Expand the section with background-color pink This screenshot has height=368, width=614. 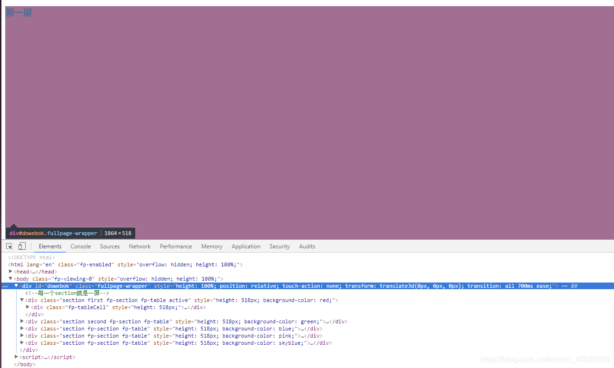[22, 336]
